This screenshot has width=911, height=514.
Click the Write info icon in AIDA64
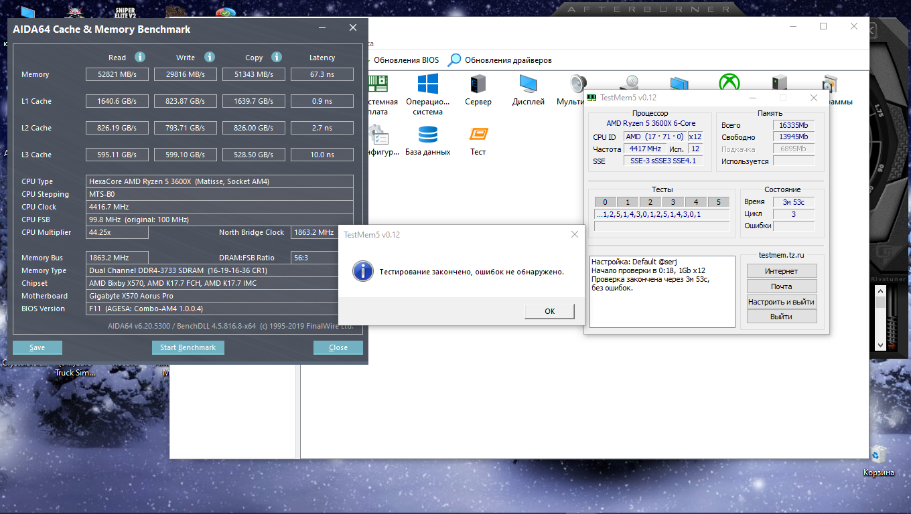click(x=210, y=57)
